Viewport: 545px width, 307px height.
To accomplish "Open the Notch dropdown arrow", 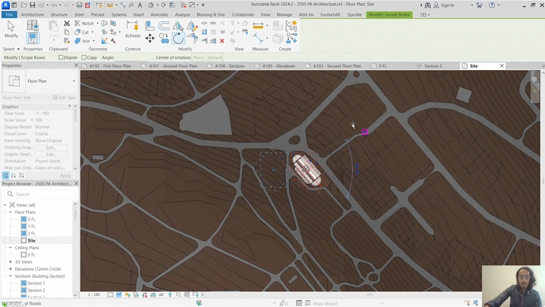I will click(97, 23).
